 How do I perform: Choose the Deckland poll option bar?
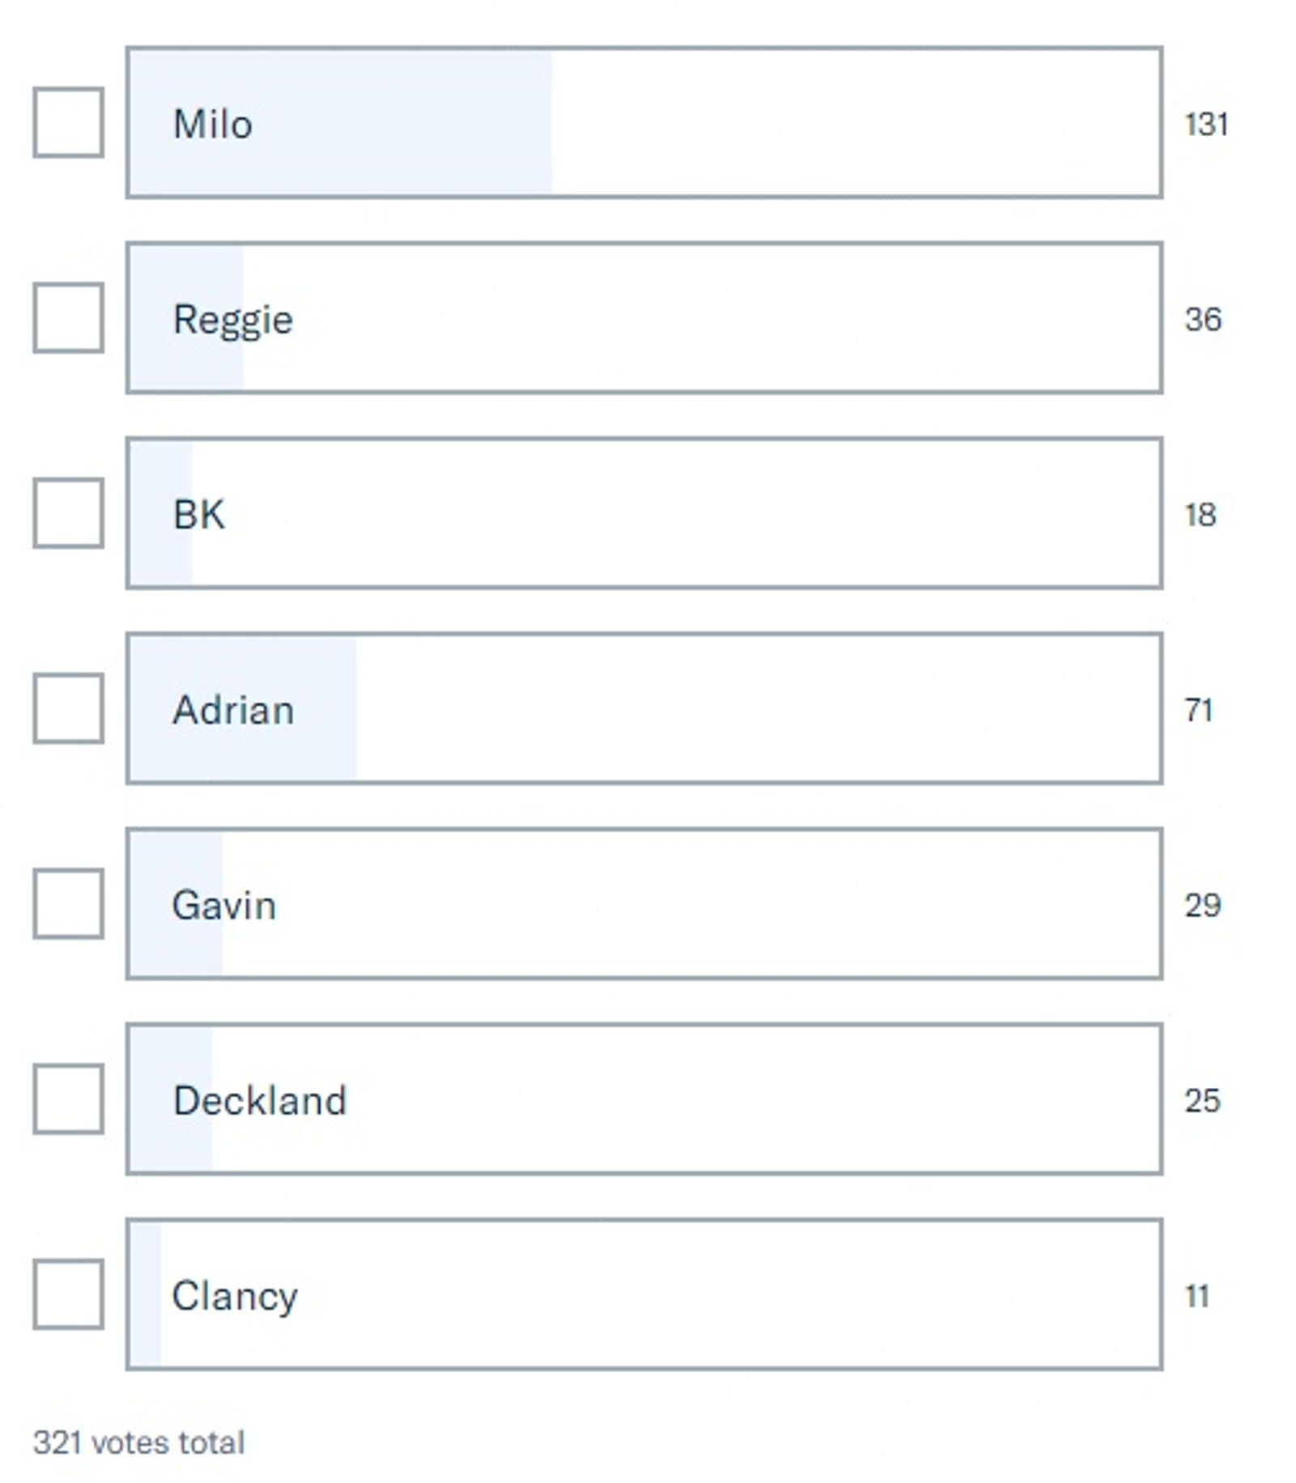(644, 1098)
